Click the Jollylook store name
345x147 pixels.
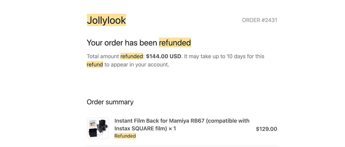[106, 20]
